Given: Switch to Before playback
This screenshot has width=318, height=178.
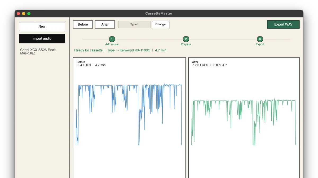Looking at the screenshot, I should click(83, 24).
